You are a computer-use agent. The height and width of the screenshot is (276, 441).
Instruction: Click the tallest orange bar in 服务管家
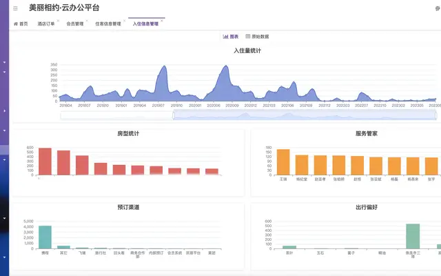click(283, 162)
